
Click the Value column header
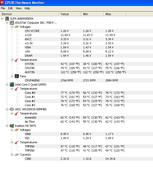pos(70,14)
